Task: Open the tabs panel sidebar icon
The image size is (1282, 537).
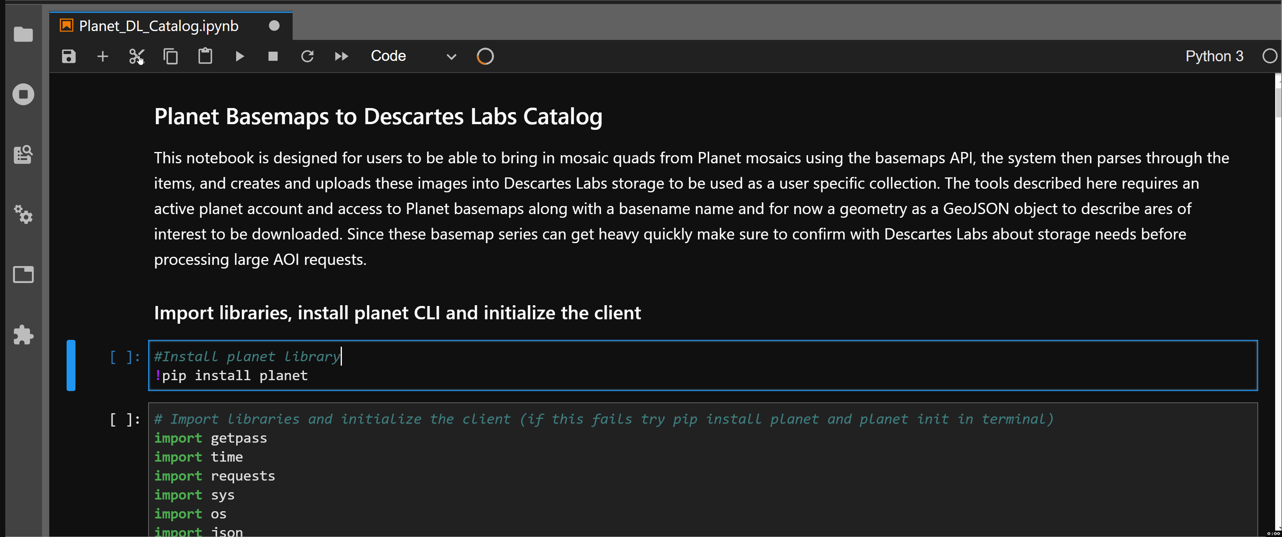Action: 23,275
